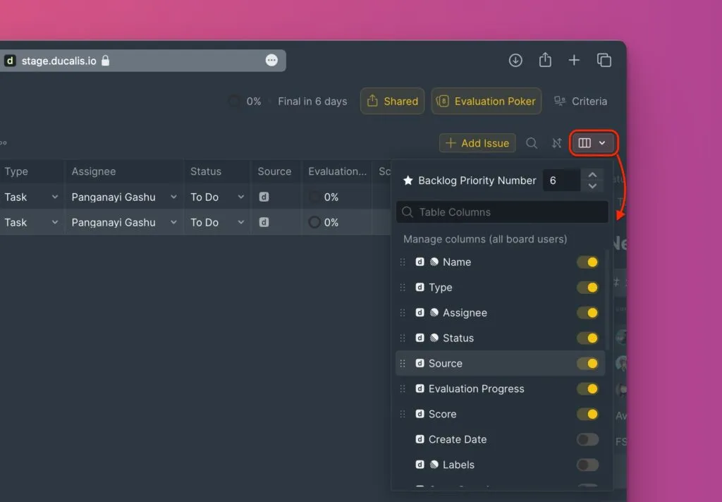Click the ellipsis icon in address bar
This screenshot has height=502, width=722.
click(x=271, y=61)
